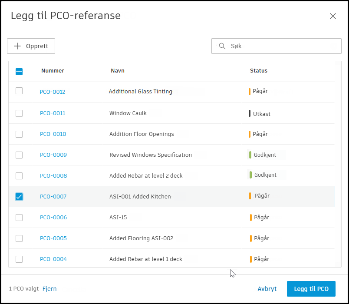
Task: Check the box for PCO-0012
Action: 19,91
